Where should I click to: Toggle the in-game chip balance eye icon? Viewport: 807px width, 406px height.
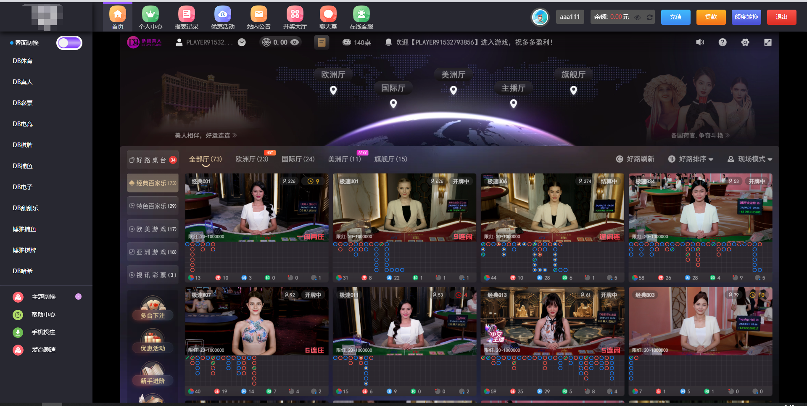pos(295,42)
